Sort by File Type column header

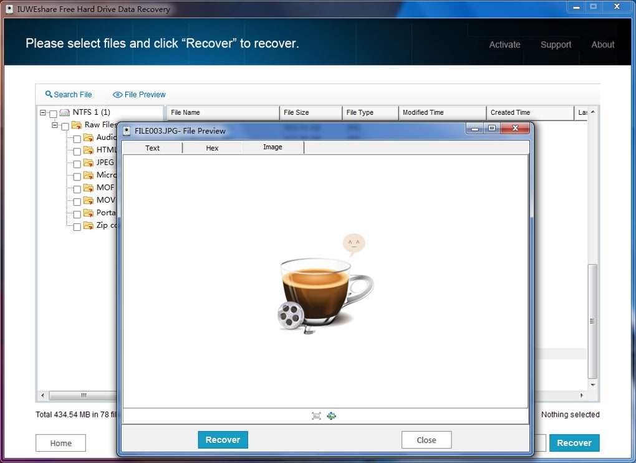371,112
